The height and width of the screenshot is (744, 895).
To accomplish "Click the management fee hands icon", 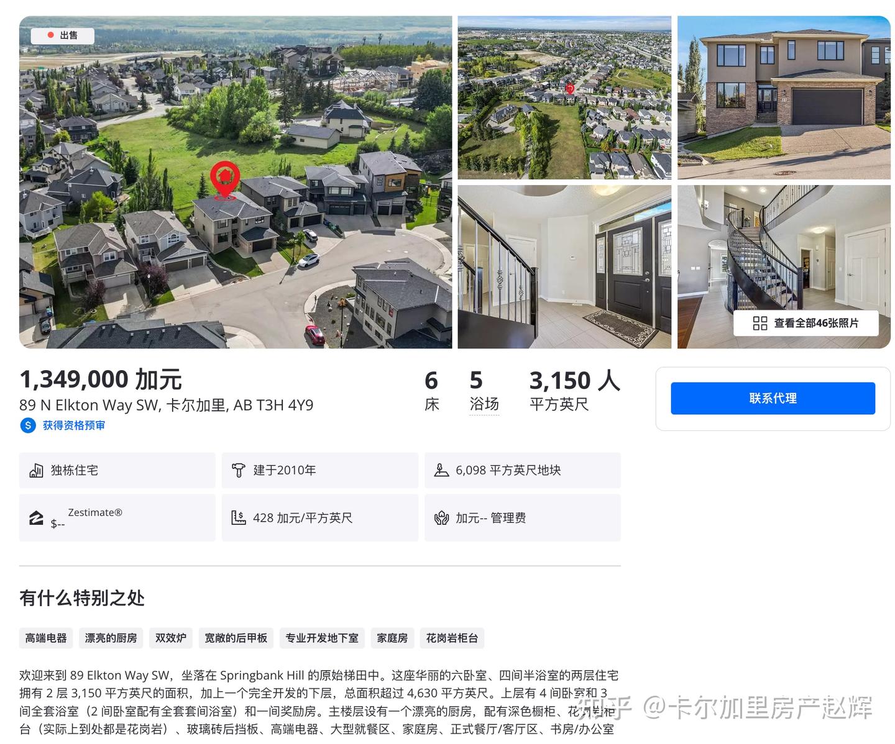I will click(441, 517).
